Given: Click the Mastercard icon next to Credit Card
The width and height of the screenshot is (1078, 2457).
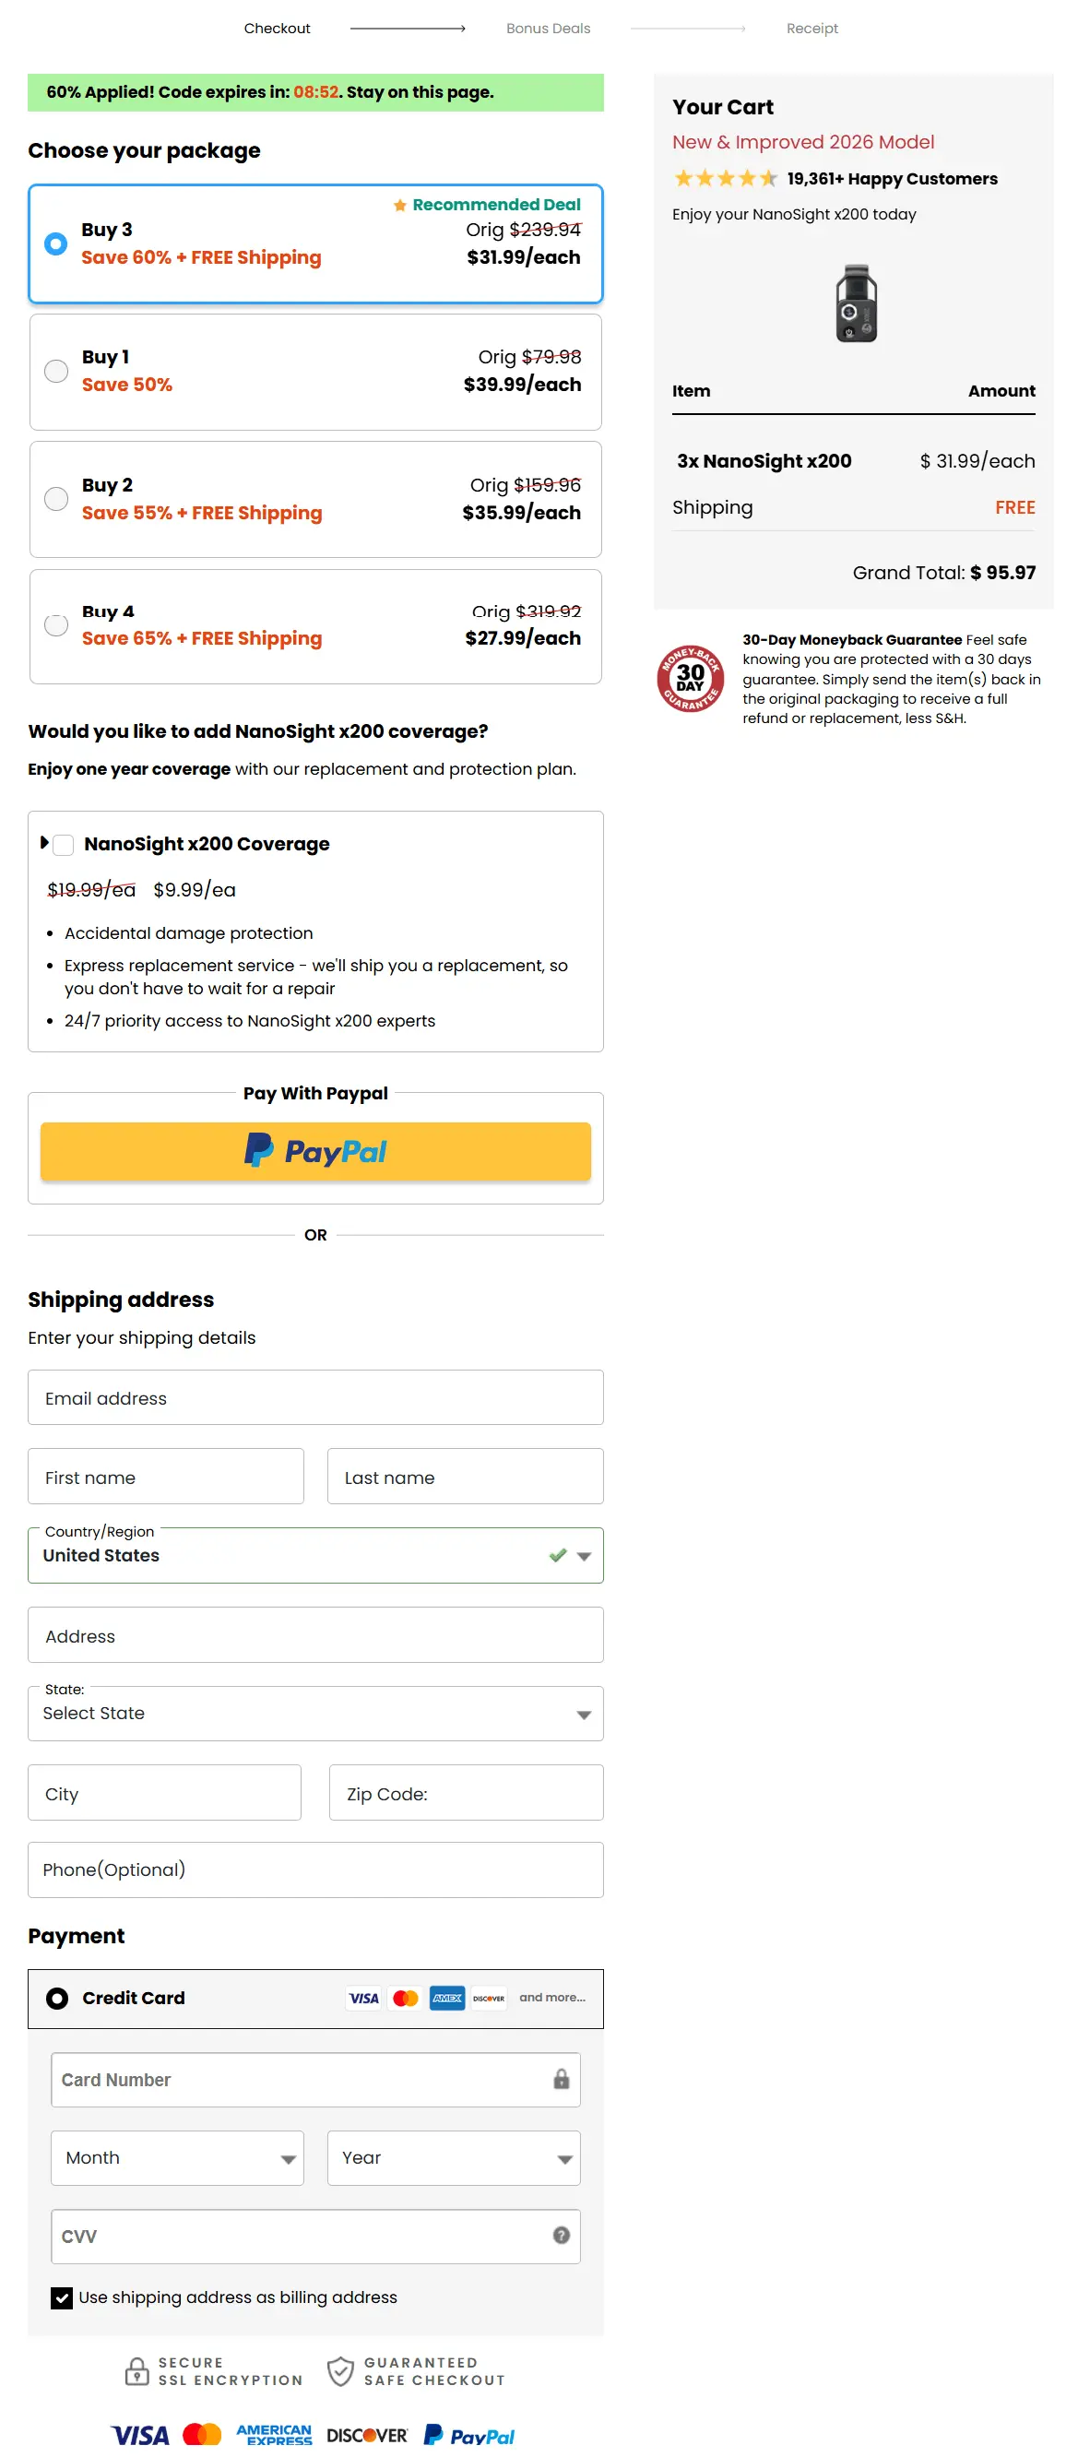Looking at the screenshot, I should coord(406,1999).
